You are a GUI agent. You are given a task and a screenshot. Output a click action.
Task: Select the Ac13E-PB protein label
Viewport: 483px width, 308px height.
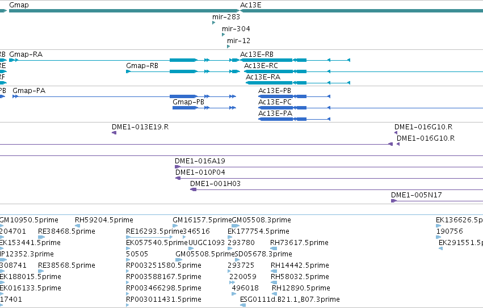coord(275,91)
